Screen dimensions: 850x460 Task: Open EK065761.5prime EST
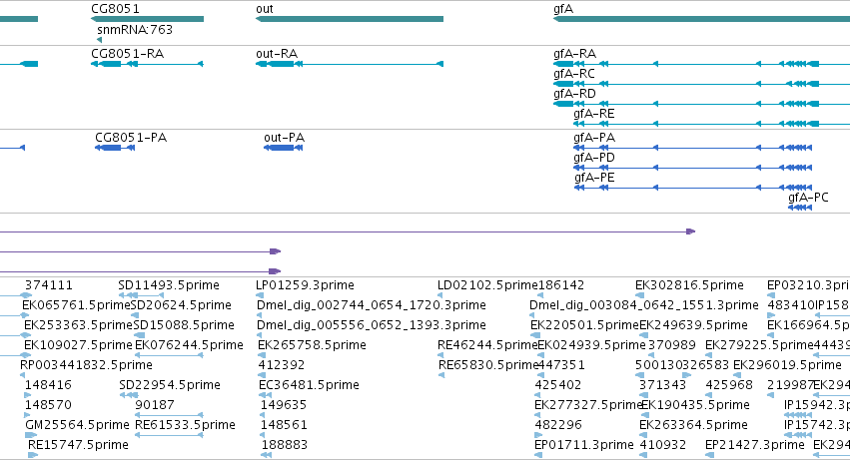(77, 305)
